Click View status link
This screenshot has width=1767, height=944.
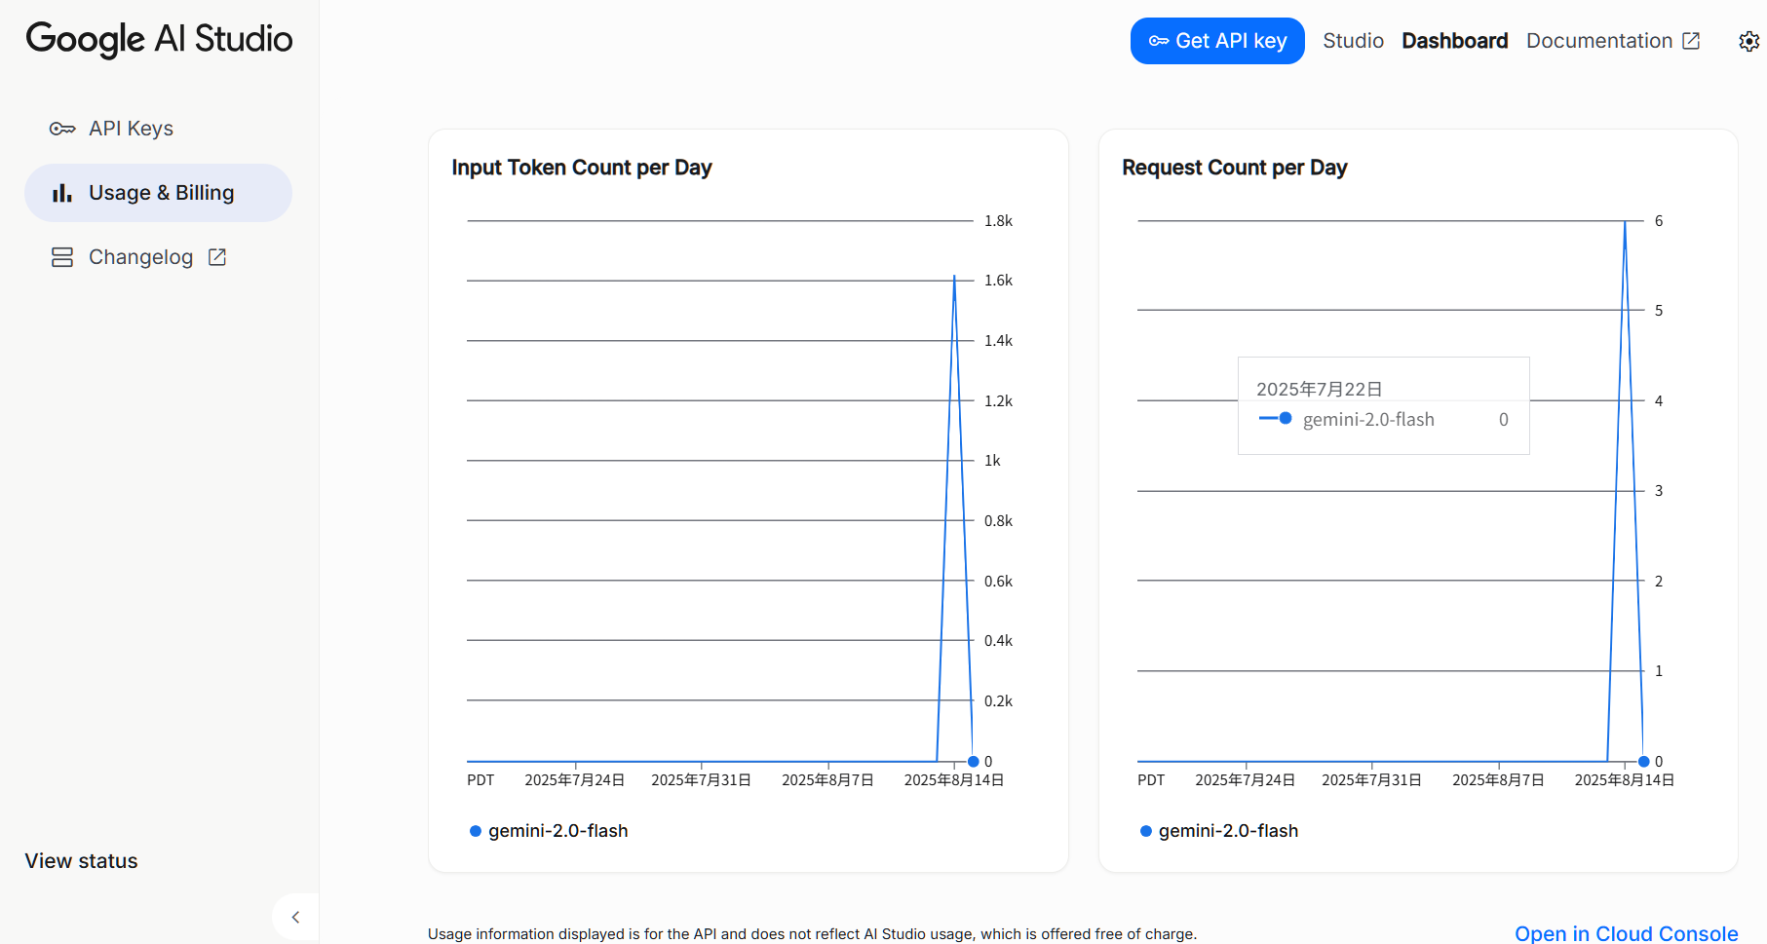[x=81, y=861]
